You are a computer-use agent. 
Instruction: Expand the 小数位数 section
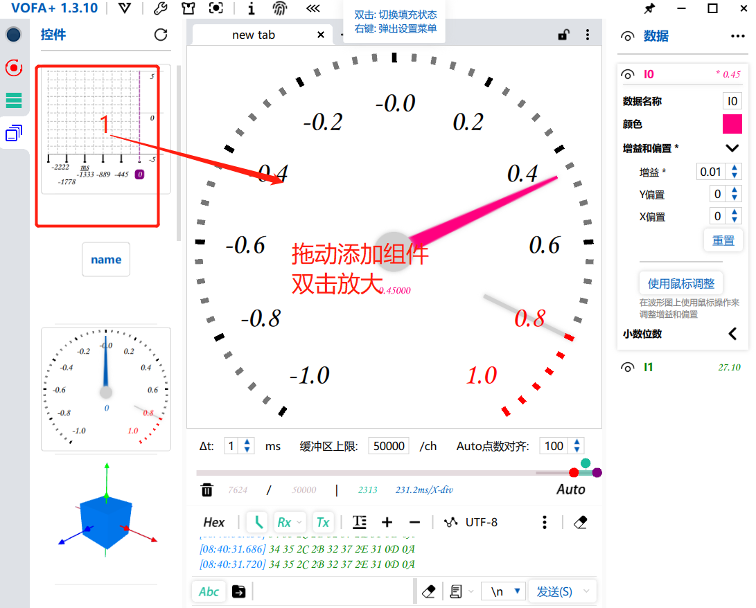(732, 334)
